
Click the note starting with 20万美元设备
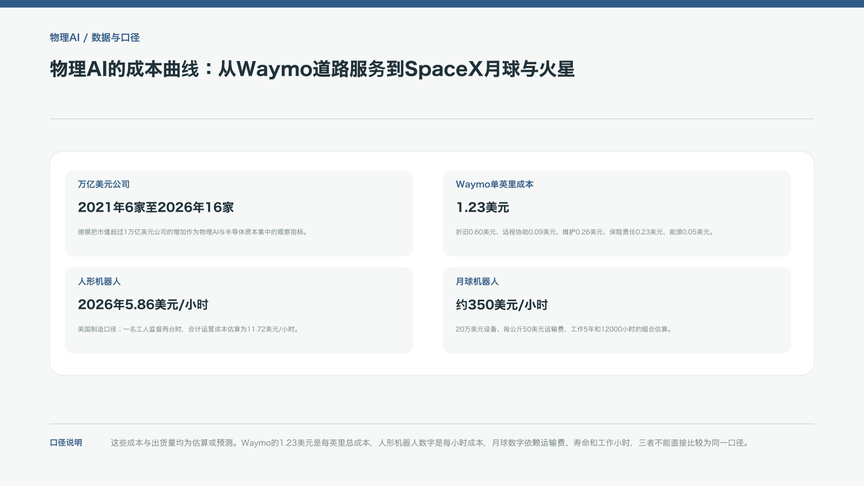pyautogui.click(x=565, y=329)
